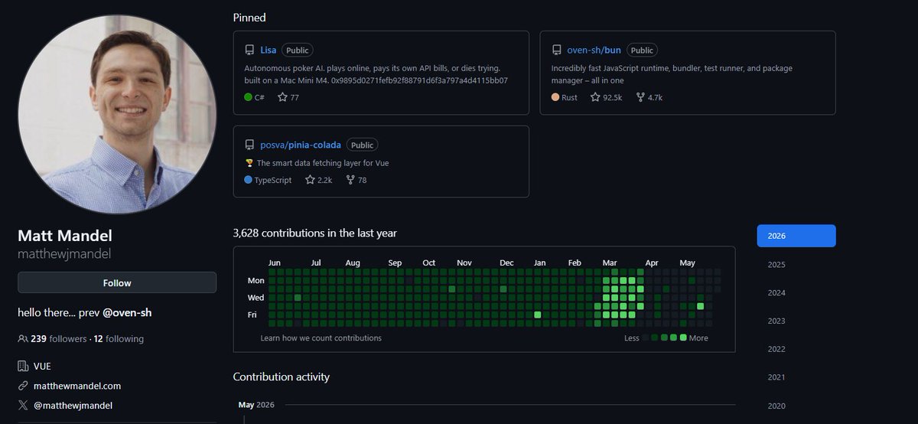Click the star icon showing 77
Image resolution: width=918 pixels, height=424 pixels.
(x=282, y=97)
